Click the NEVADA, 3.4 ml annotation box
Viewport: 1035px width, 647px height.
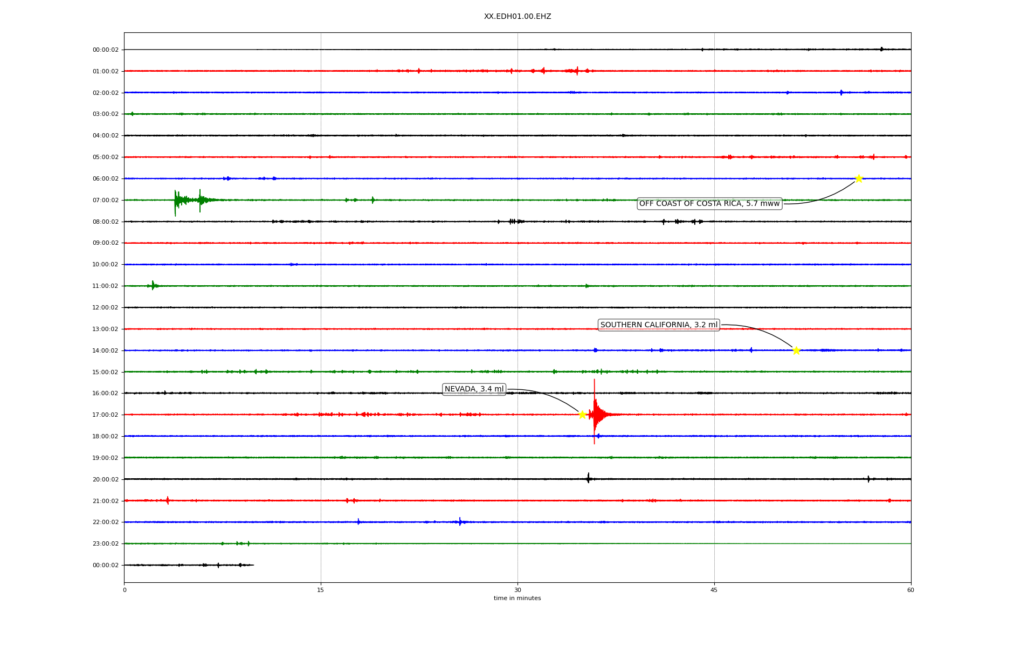click(x=474, y=389)
